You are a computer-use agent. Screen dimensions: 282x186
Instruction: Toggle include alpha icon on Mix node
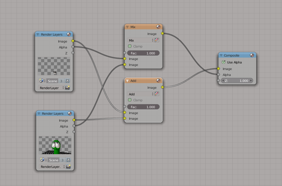(157, 40)
